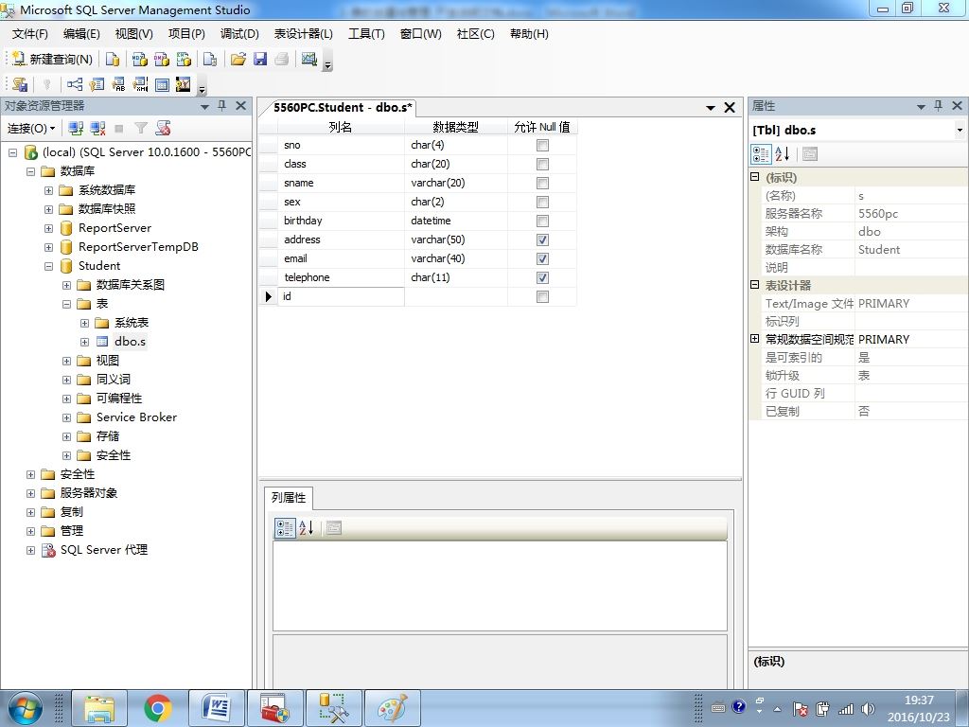Click the Manage XML Indexes icon
Screen dimensions: 969x727
pos(140,84)
